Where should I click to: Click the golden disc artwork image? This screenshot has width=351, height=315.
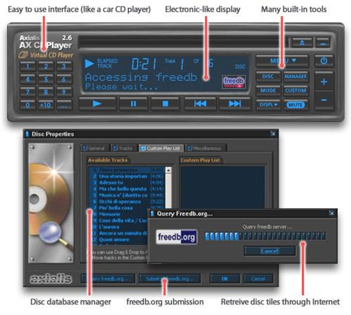(51, 203)
